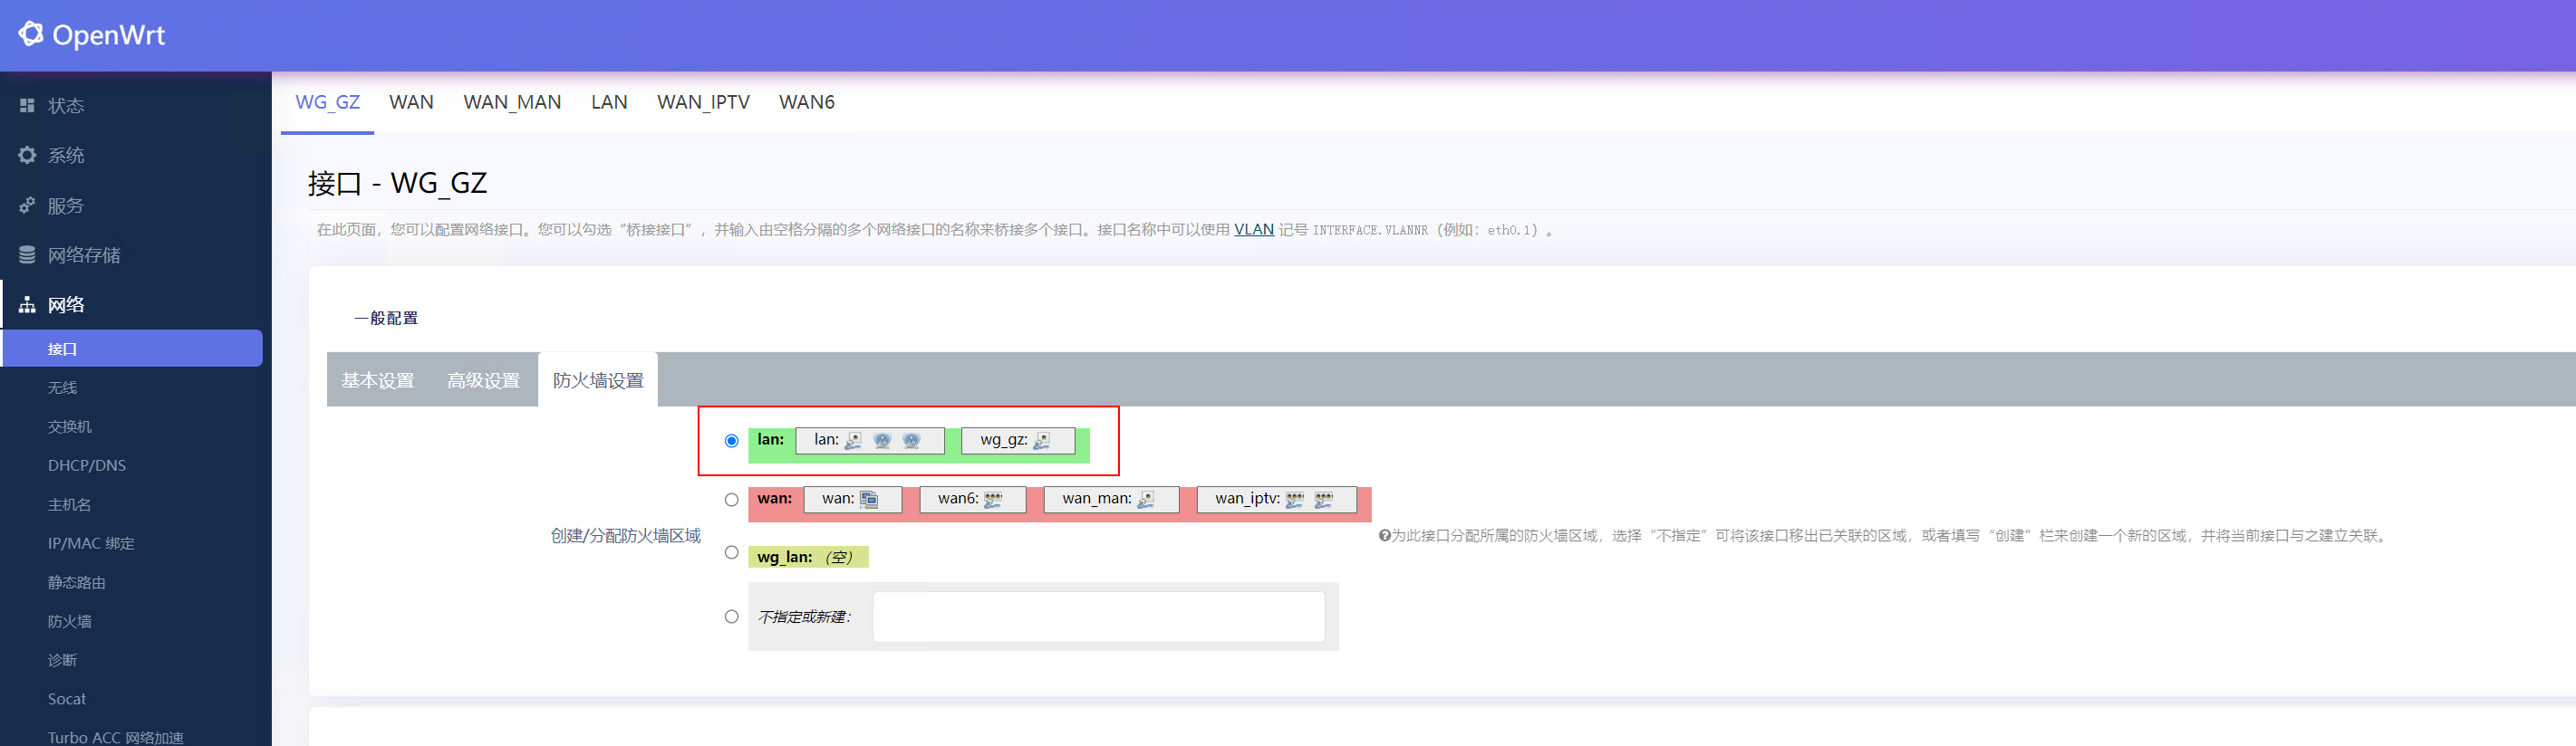The height and width of the screenshot is (746, 2576).
Task: Click the wan6 interface icon
Action: (993, 500)
